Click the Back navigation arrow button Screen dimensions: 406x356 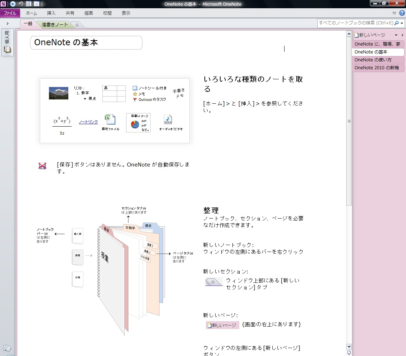click(x=13, y=4)
